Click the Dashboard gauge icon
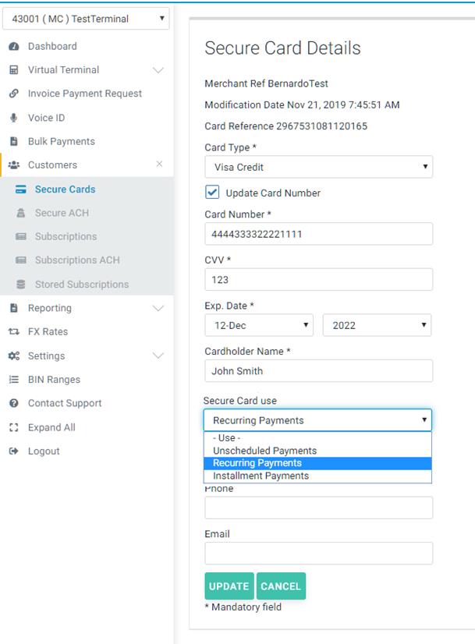 click(13, 46)
